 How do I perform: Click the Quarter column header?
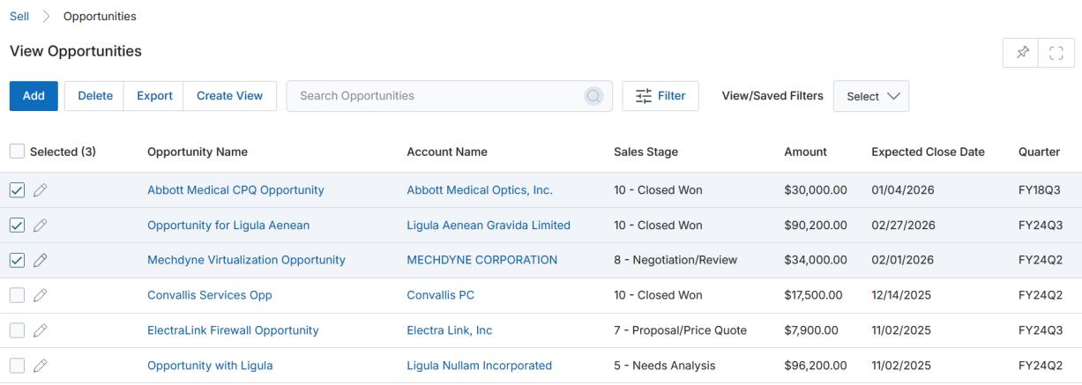(x=1039, y=152)
